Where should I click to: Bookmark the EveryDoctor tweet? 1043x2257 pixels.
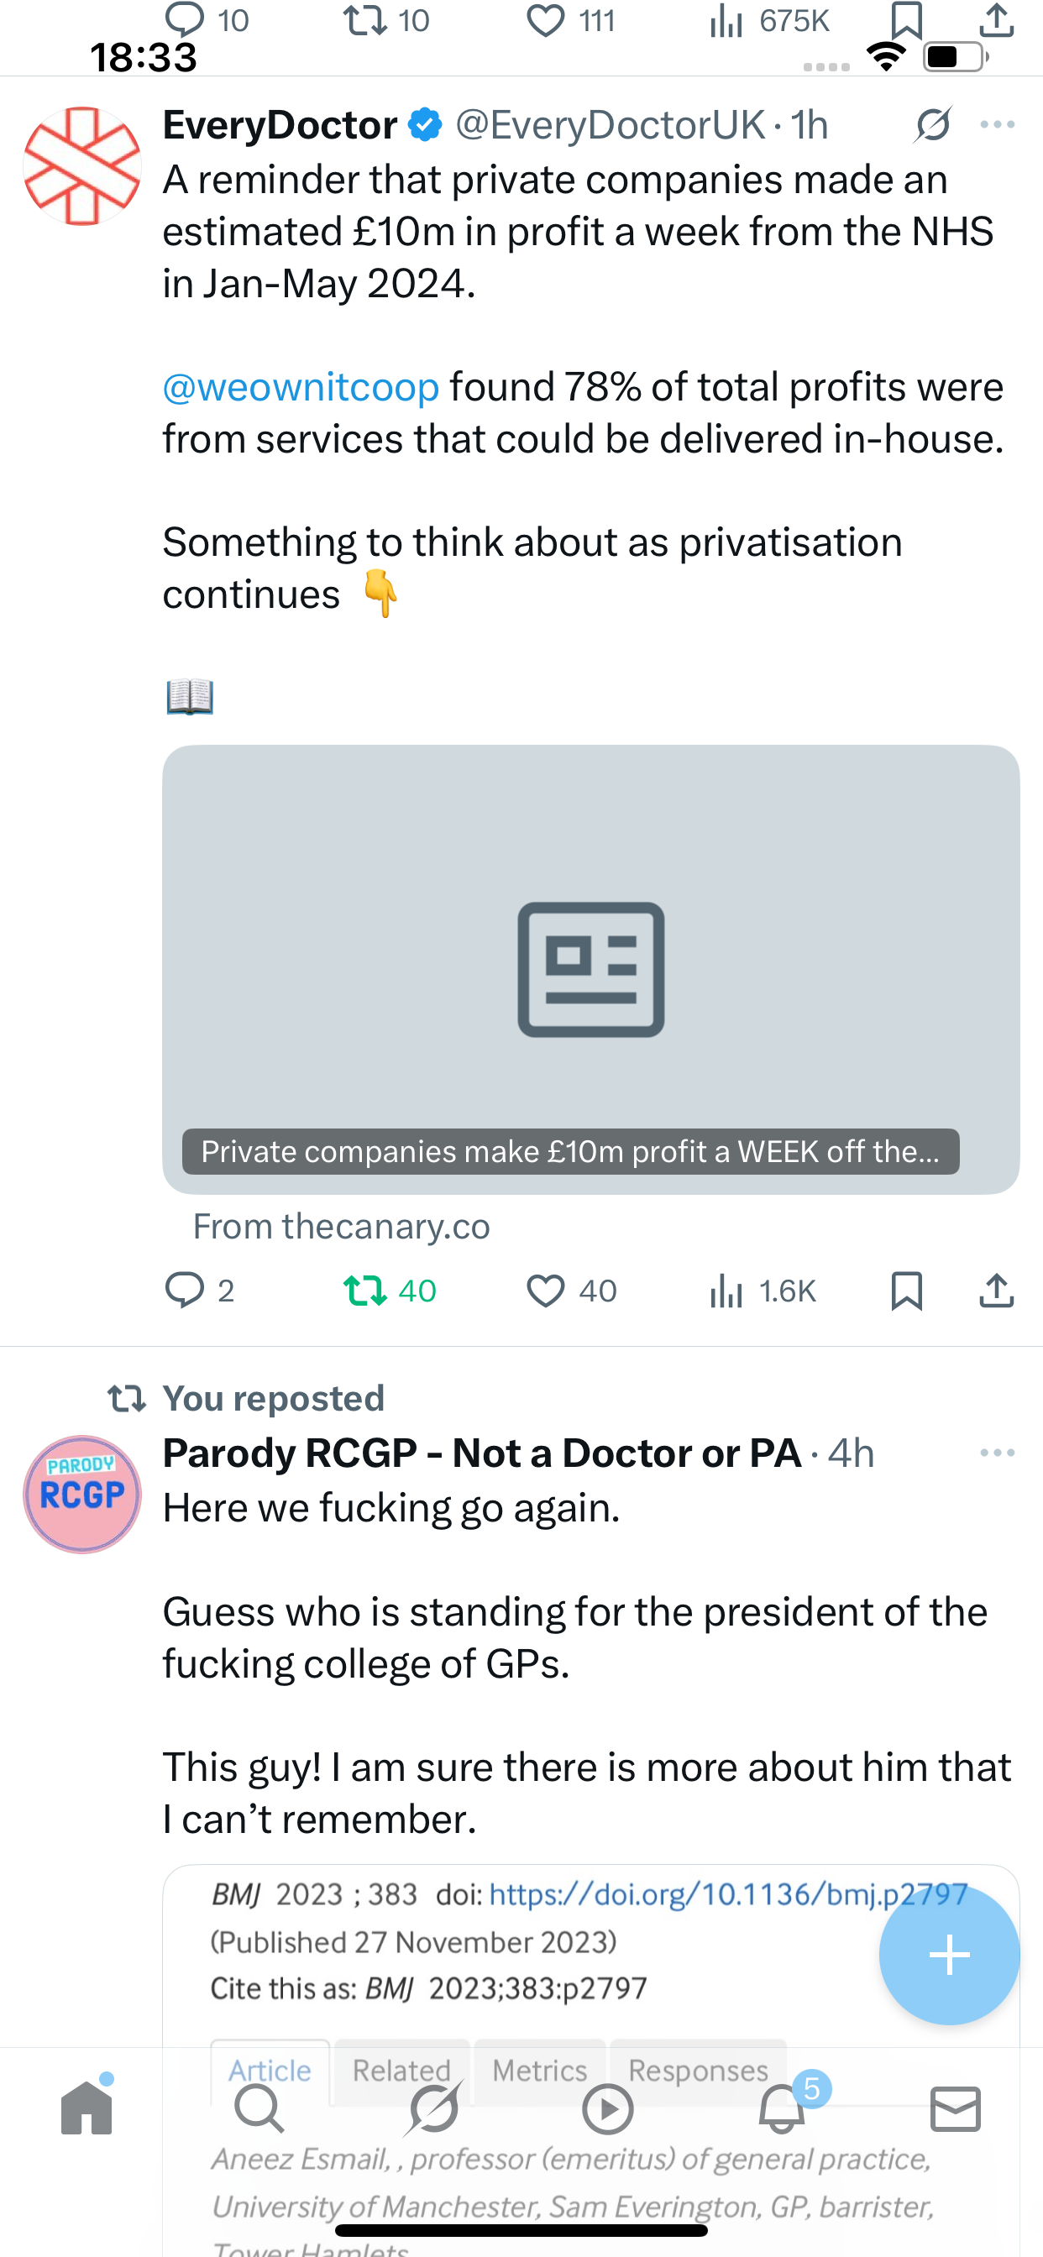point(906,1291)
